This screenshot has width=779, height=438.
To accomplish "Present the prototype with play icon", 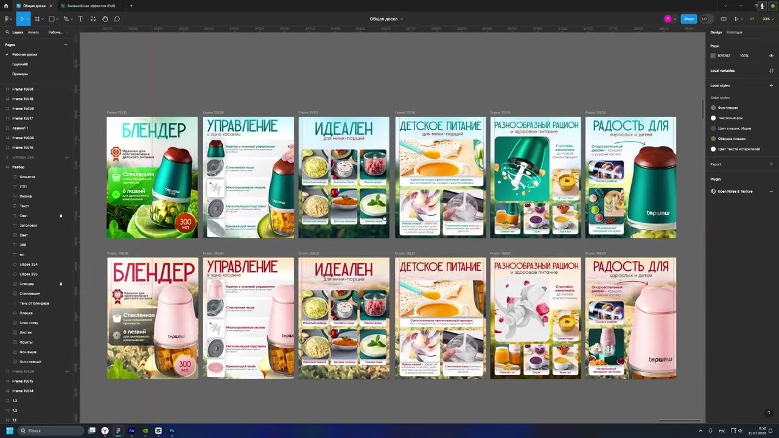I will pyautogui.click(x=736, y=19).
